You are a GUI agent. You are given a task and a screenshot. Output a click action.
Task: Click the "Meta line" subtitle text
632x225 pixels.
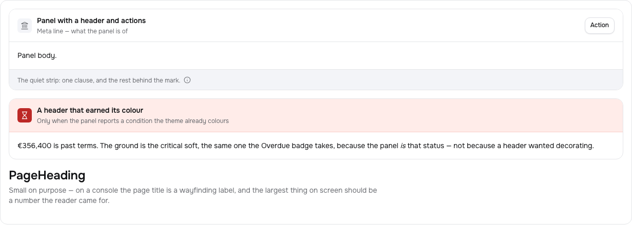[x=82, y=31]
